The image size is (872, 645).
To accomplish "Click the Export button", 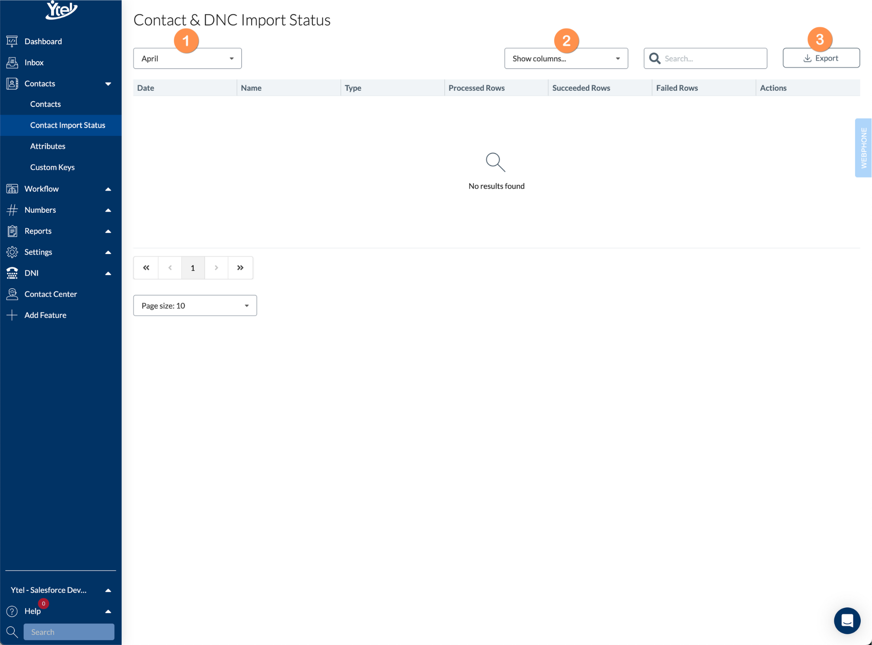I will (821, 58).
